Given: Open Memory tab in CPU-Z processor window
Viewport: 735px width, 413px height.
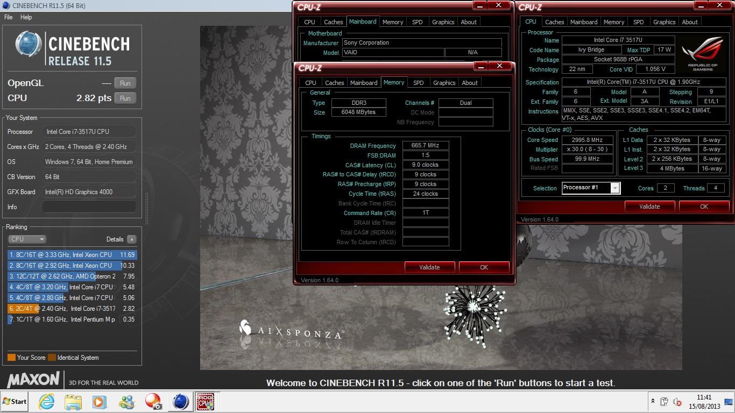Looking at the screenshot, I should click(614, 22).
